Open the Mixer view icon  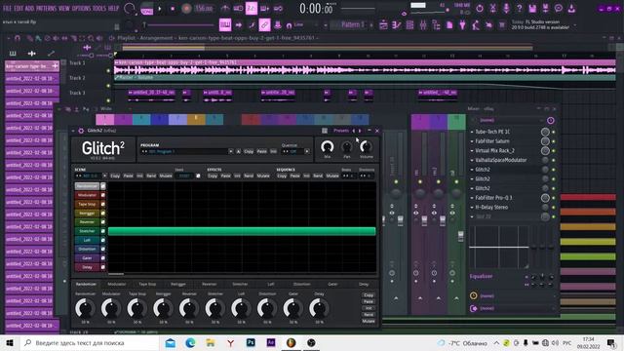422,25
